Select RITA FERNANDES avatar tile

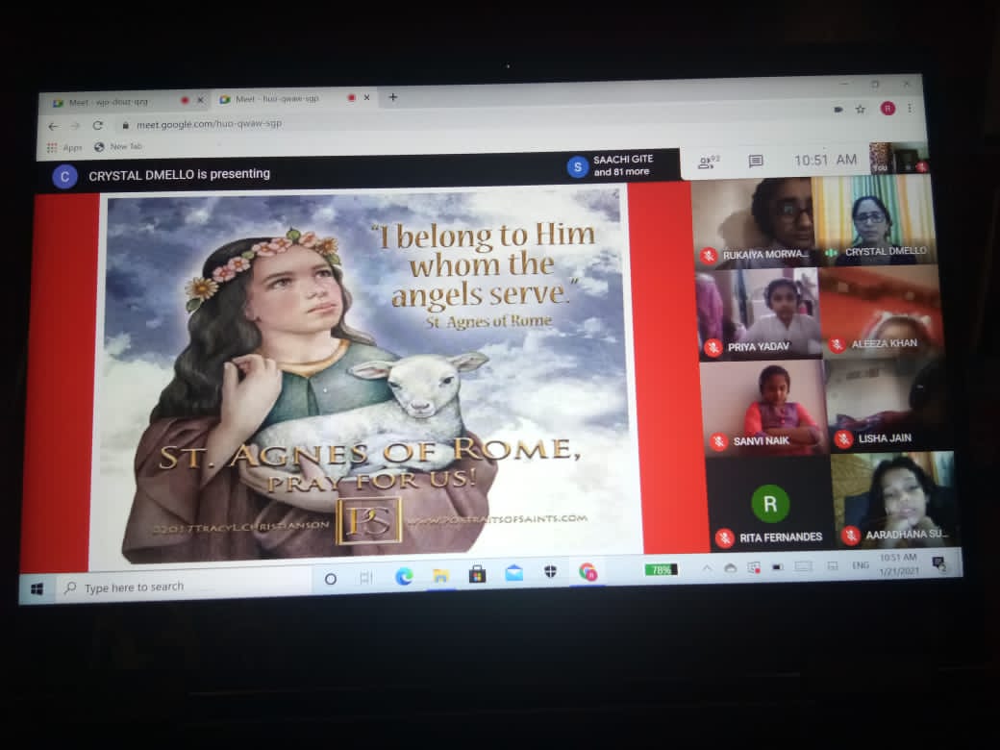[x=770, y=503]
